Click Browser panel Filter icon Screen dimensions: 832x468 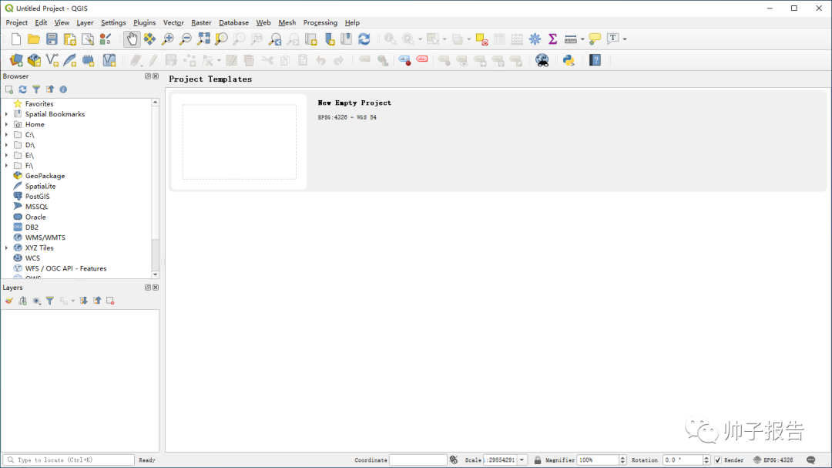36,89
